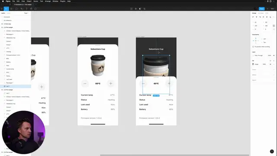Select the Pen tool
The image size is (277, 156).
tap(22, 9)
